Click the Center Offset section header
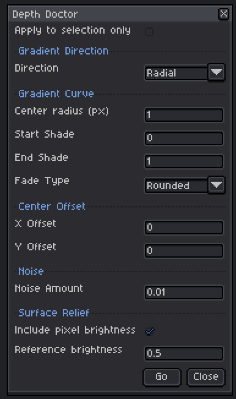This screenshot has height=399, width=236. click(52, 206)
